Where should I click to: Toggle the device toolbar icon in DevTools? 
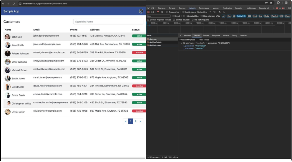(x=152, y=8)
